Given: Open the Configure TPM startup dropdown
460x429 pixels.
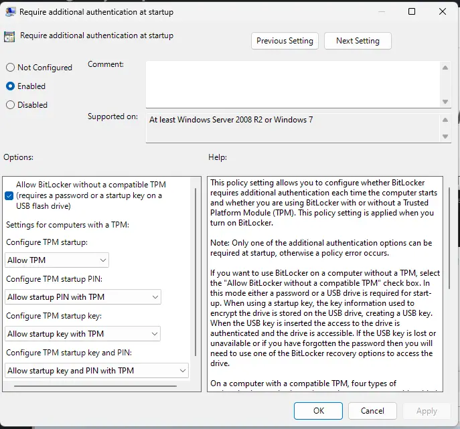Looking at the screenshot, I should click(57, 260).
